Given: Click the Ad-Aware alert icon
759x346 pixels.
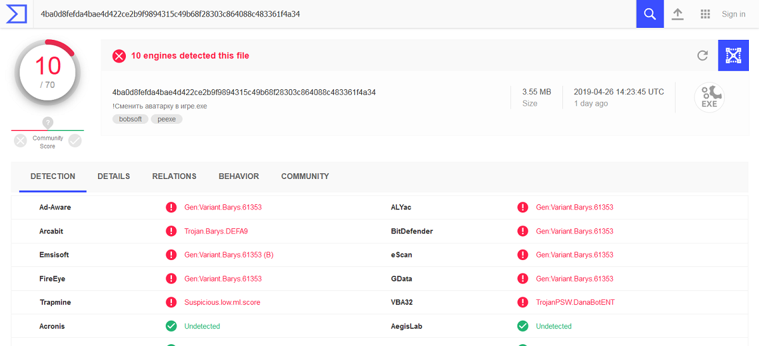Looking at the screenshot, I should click(171, 207).
